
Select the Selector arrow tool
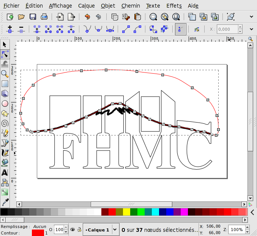(5, 44)
